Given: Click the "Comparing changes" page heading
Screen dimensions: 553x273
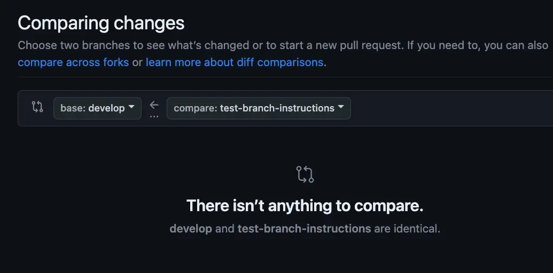Looking at the screenshot, I should click(x=101, y=23).
